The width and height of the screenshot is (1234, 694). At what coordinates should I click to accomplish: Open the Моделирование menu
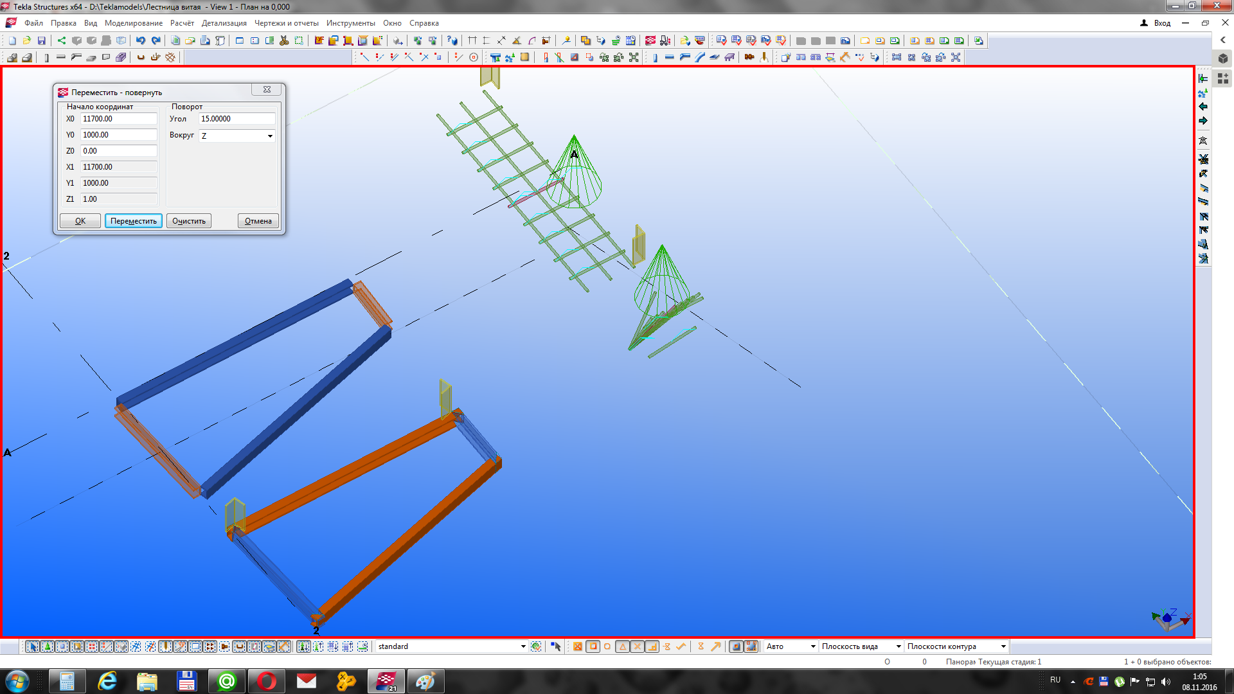(x=133, y=23)
